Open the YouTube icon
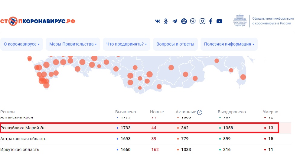This screenshot has height=167, width=297. [x=219, y=21]
